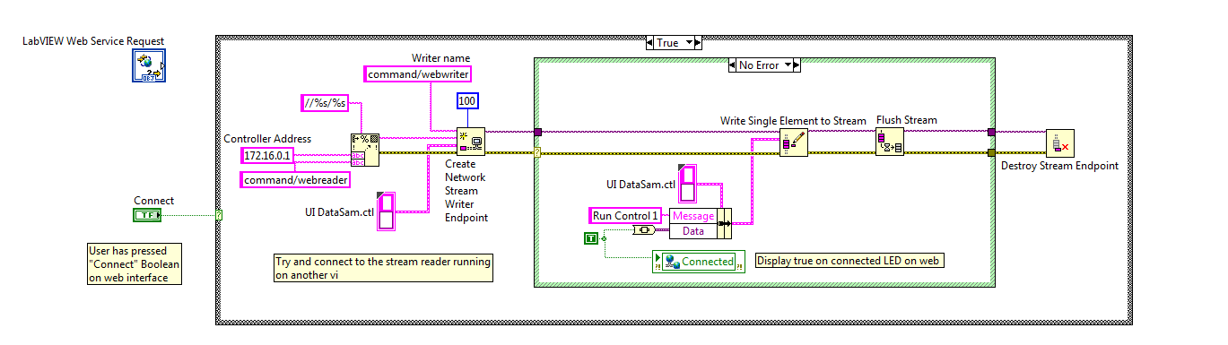
Task: Click the Flush Stream node
Action: tap(890, 142)
